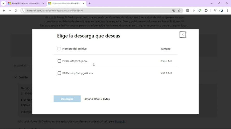Open the Extensions puzzle icon
Viewport: 231px width, 129px height.
(x=206, y=11)
